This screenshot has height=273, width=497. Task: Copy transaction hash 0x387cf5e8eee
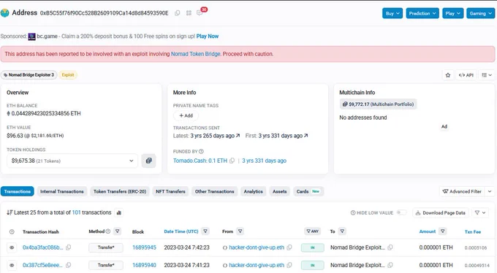tap(68, 265)
